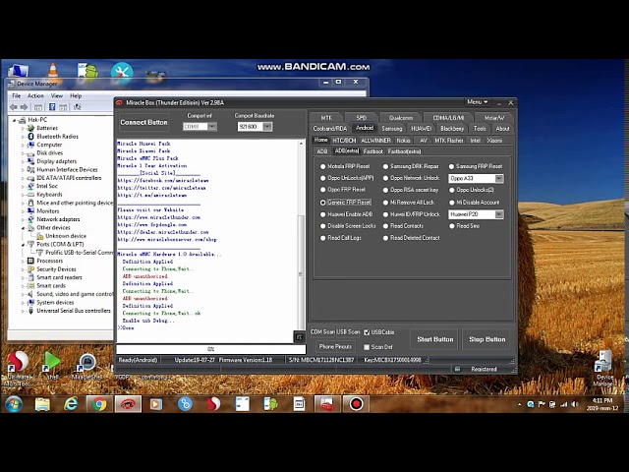Image resolution: width=629 pixels, height=472 pixels.
Task: Collapse Ports (COM & LPT) node
Action: point(23,245)
